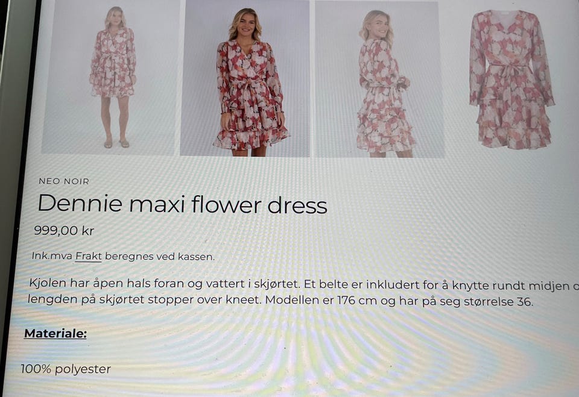
Task: Click the NEO NOIR brand label
Action: click(64, 181)
